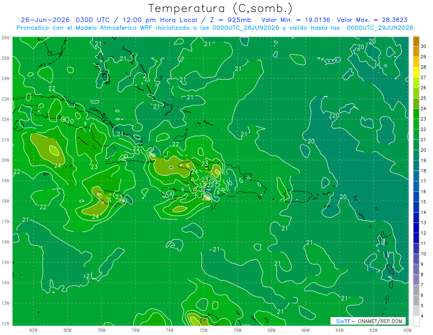Click the '18N' latitude axis label
Viewport: 433px width, 335px height.
point(5,201)
